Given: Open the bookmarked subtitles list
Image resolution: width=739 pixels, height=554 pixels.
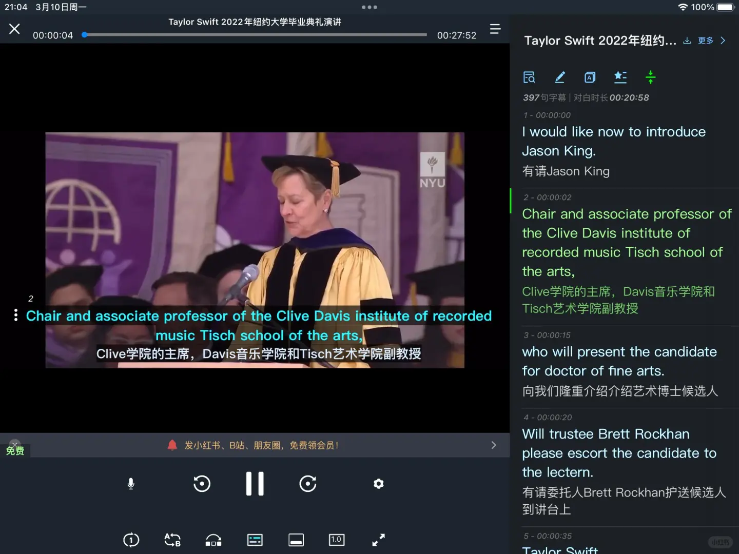Looking at the screenshot, I should coord(620,77).
